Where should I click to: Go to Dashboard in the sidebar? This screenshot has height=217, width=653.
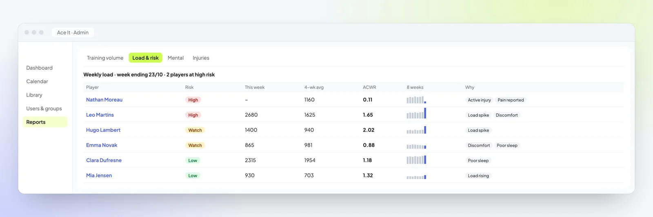tap(40, 68)
